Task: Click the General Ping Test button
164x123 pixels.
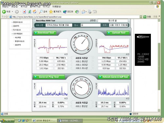Action: pos(49,77)
